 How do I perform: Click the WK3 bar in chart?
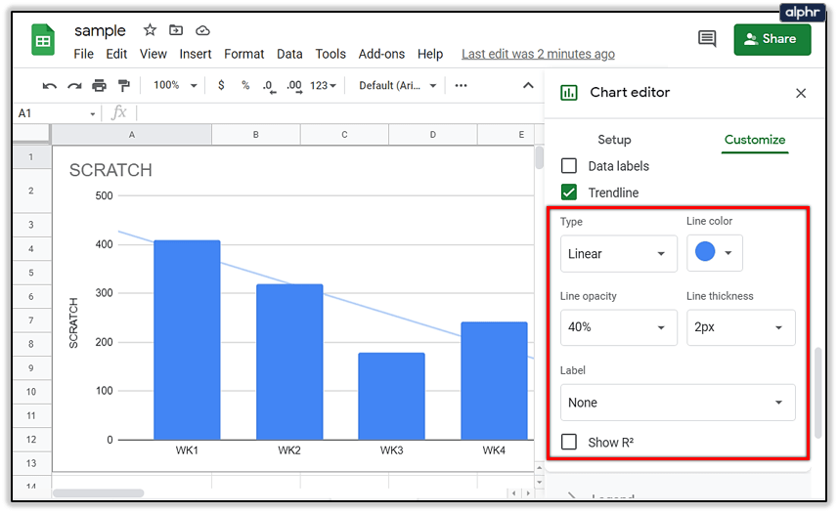coord(392,396)
